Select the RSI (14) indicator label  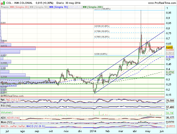click(5, 106)
